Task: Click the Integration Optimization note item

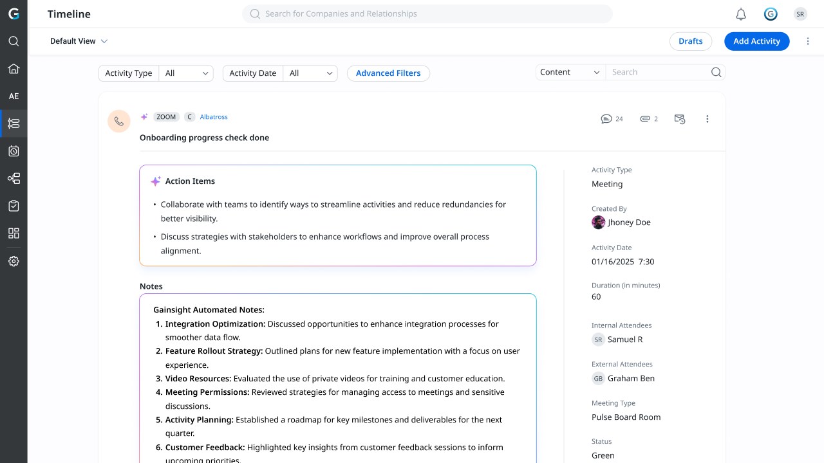Action: (x=328, y=331)
